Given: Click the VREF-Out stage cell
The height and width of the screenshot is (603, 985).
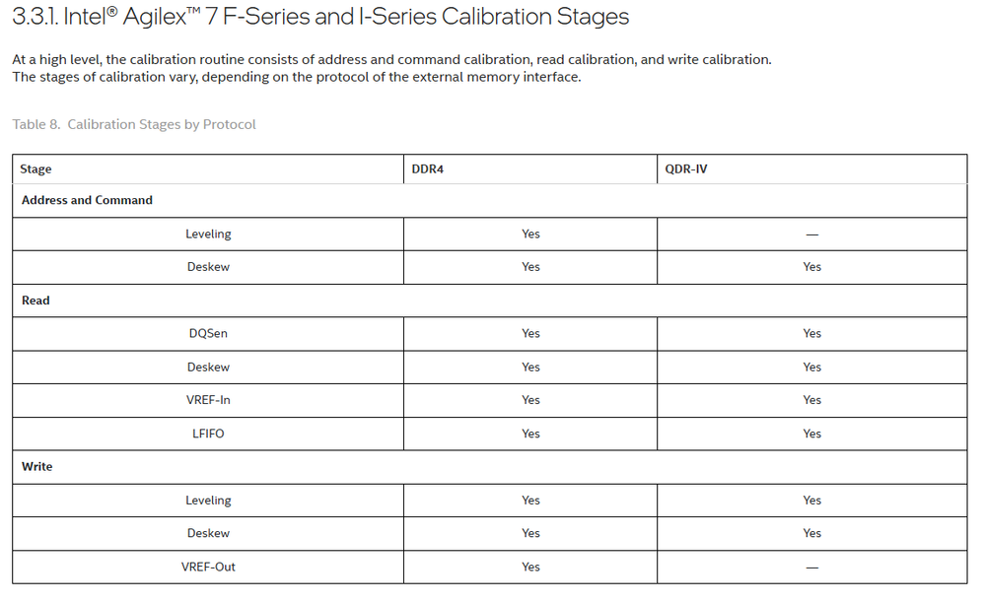Looking at the screenshot, I should point(208,567).
